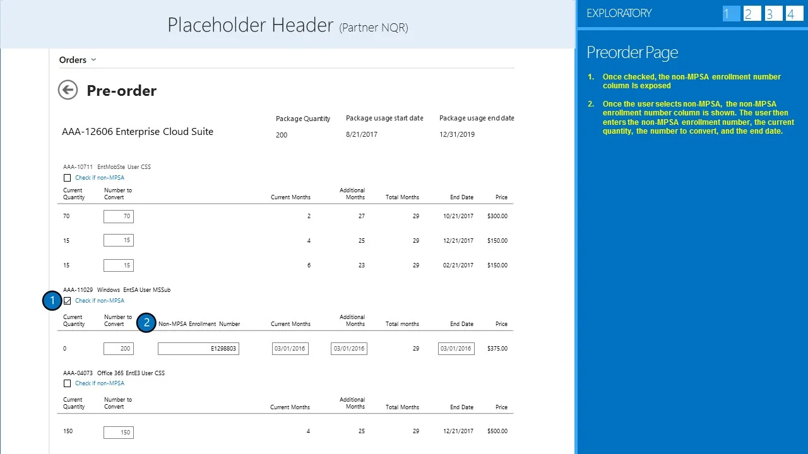The height and width of the screenshot is (454, 808).
Task: Switch to exploratory page 3 tab
Action: coord(773,14)
